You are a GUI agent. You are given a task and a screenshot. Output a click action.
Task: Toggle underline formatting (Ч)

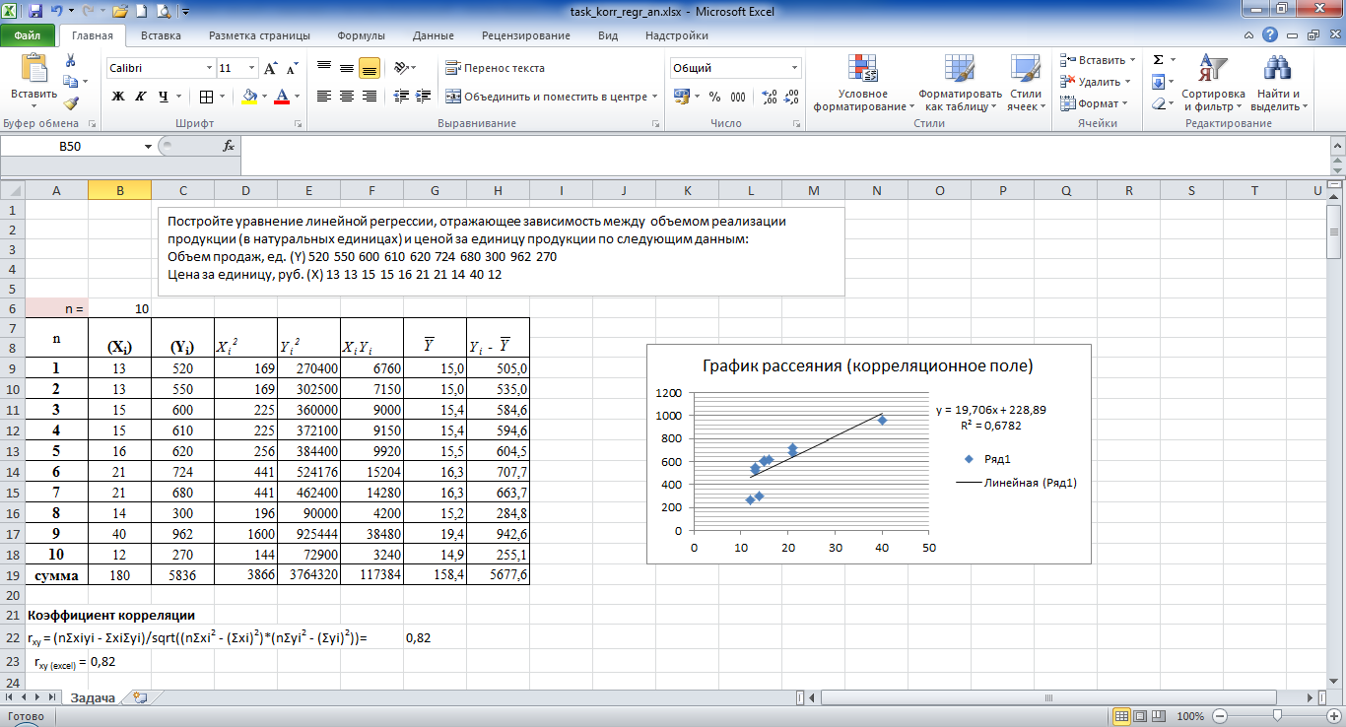(164, 97)
